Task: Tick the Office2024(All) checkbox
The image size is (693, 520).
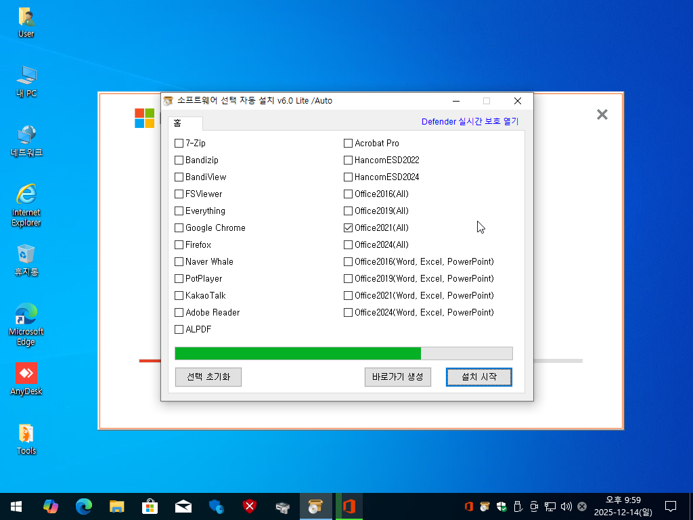Action: 349,244
